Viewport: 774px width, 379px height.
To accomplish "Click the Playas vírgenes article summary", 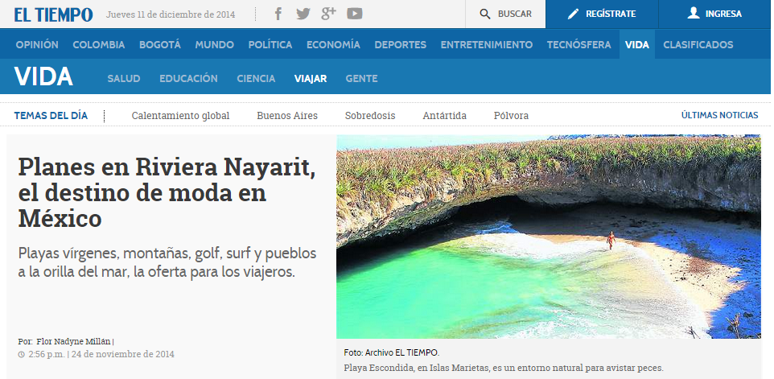I will 167,262.
